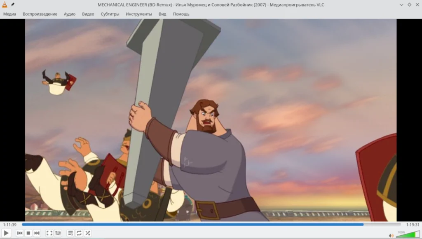Viewport: 422px width, 239px height.
Task: Open the Вид menu
Action: click(162, 14)
